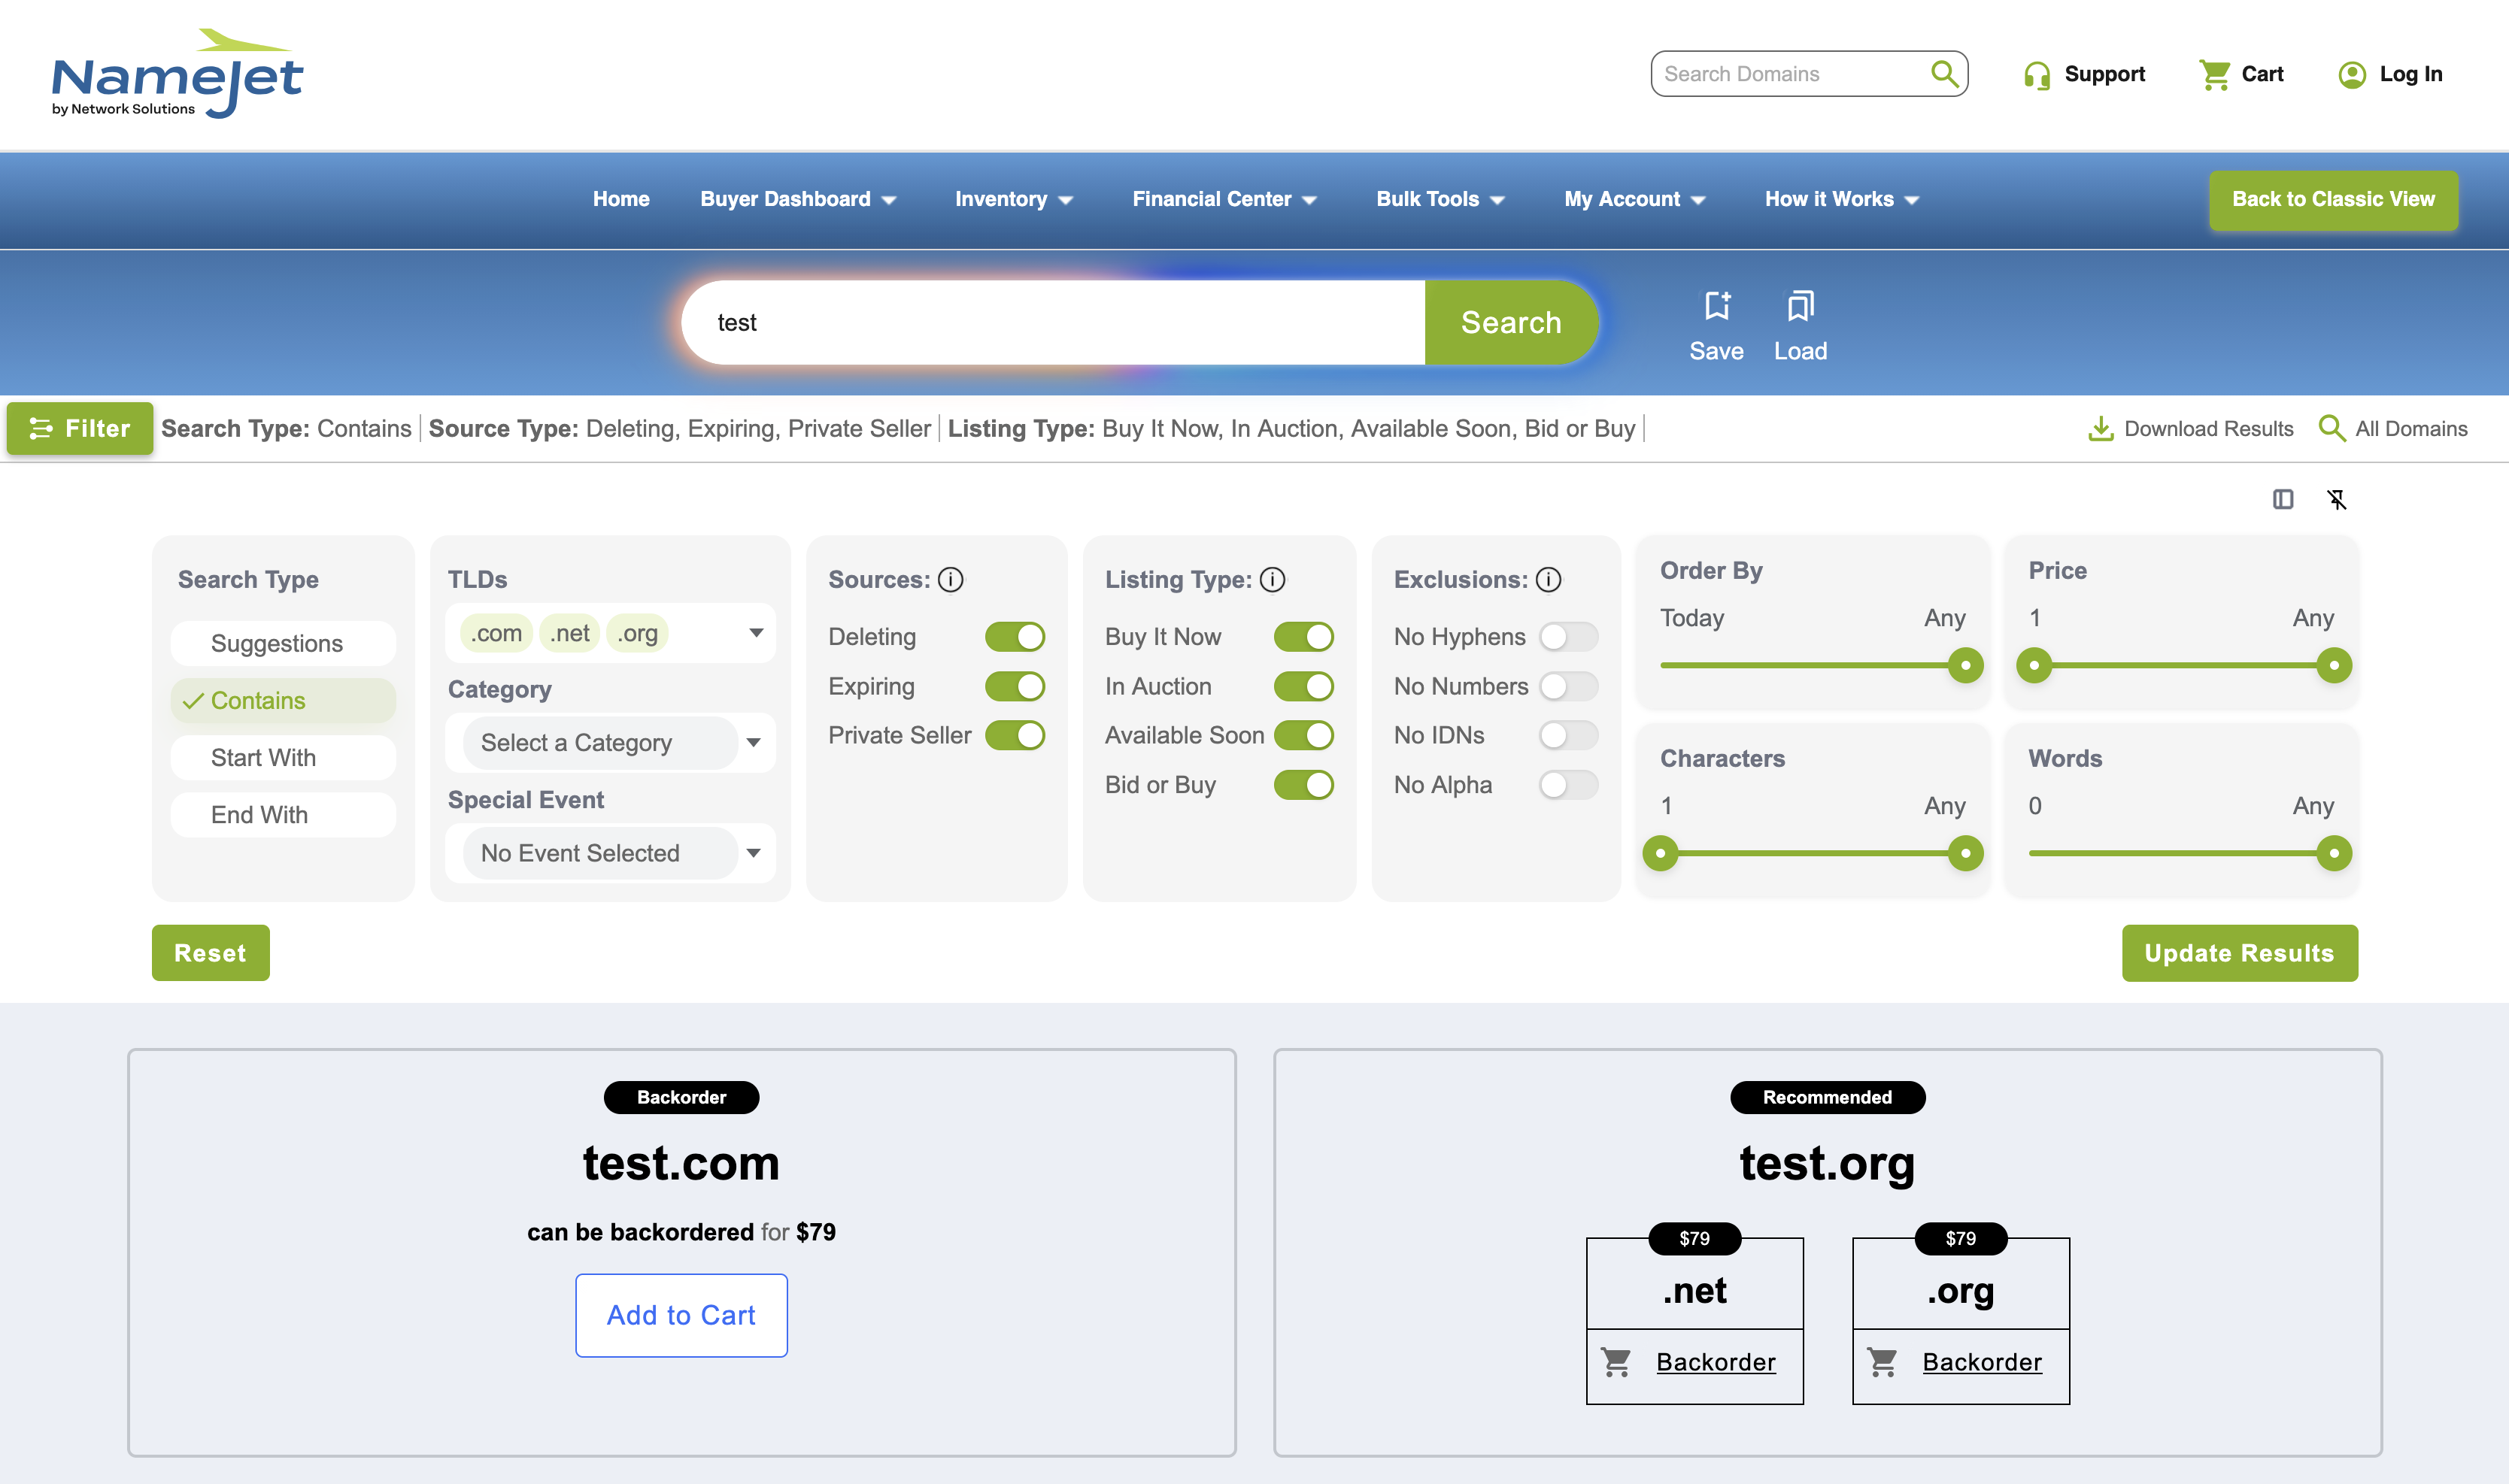
Task: Open the Select a Category dropdown
Action: click(610, 743)
